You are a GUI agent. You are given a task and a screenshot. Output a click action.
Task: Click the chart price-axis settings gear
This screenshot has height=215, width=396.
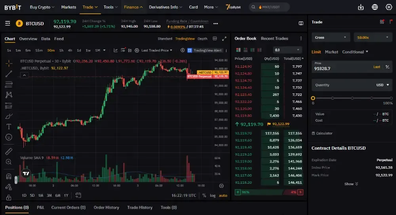[x=221, y=186]
